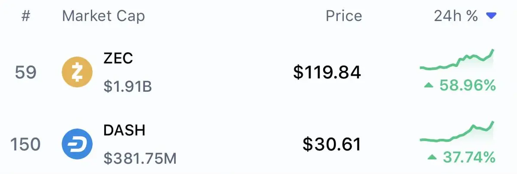Sort by the # rank column header

coord(25,16)
